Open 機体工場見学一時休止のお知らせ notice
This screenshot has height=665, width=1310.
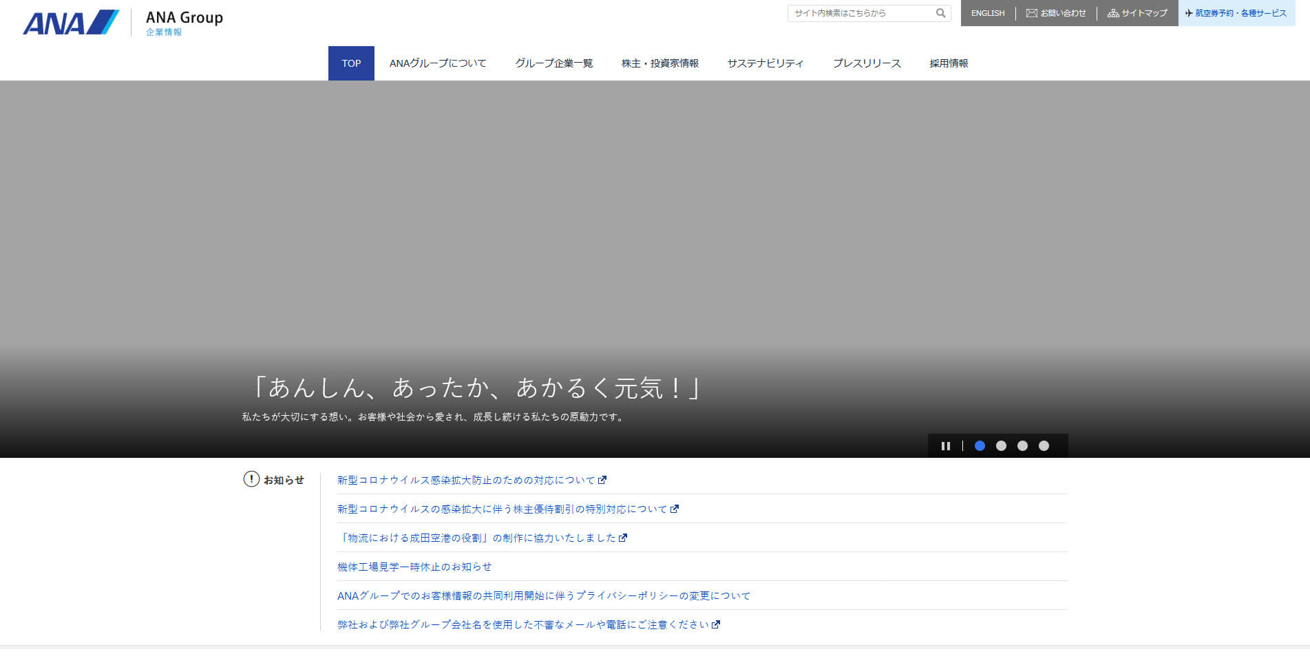[414, 567]
